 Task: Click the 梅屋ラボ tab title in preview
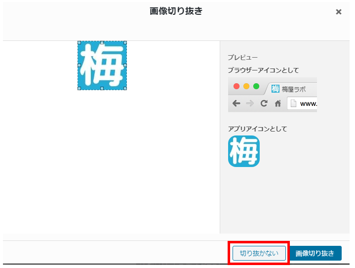tap(294, 89)
